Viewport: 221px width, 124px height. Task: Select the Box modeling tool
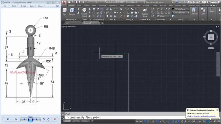65,11
